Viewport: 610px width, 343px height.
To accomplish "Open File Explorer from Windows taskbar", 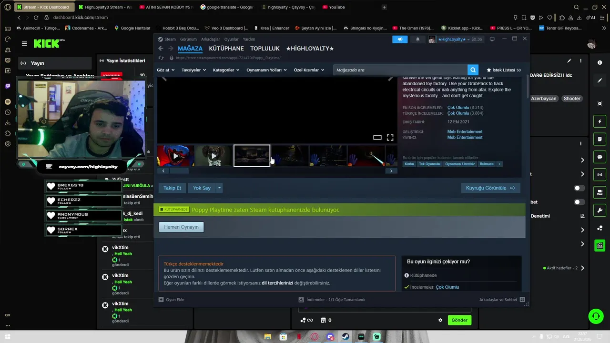I will coord(268,337).
